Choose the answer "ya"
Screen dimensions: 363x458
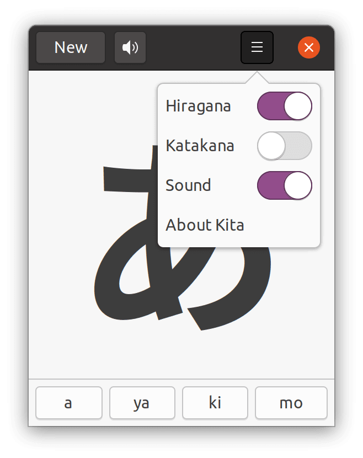[142, 403]
